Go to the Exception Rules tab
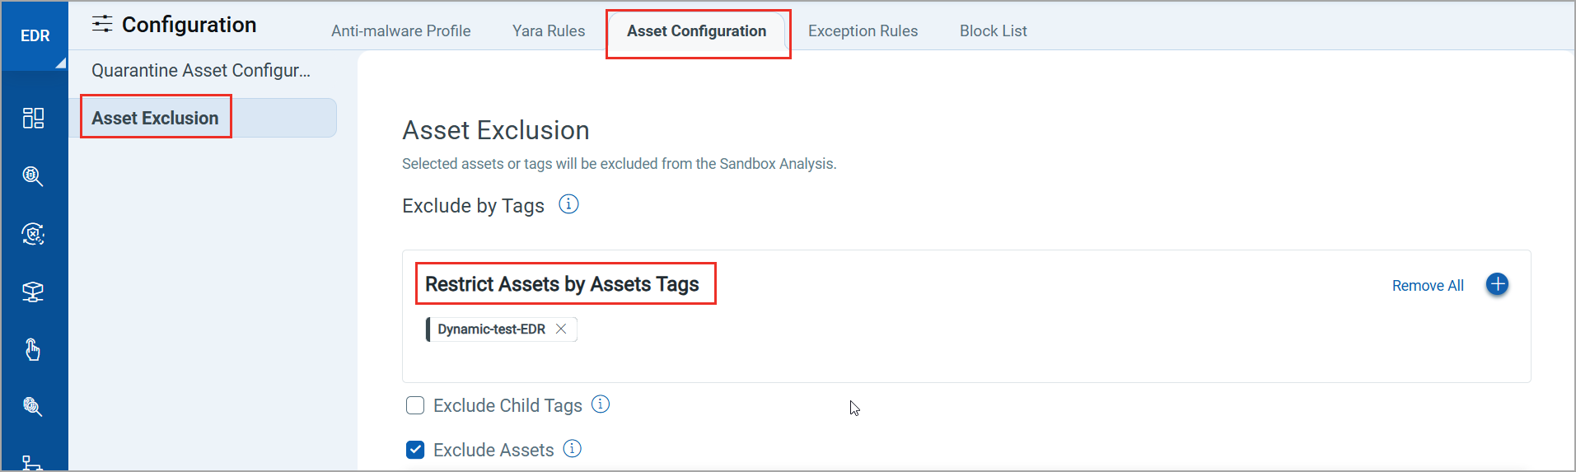Viewport: 1576px width, 472px height. [863, 31]
